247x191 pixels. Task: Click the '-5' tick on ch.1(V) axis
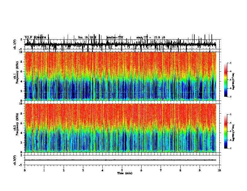(x=21, y=49)
